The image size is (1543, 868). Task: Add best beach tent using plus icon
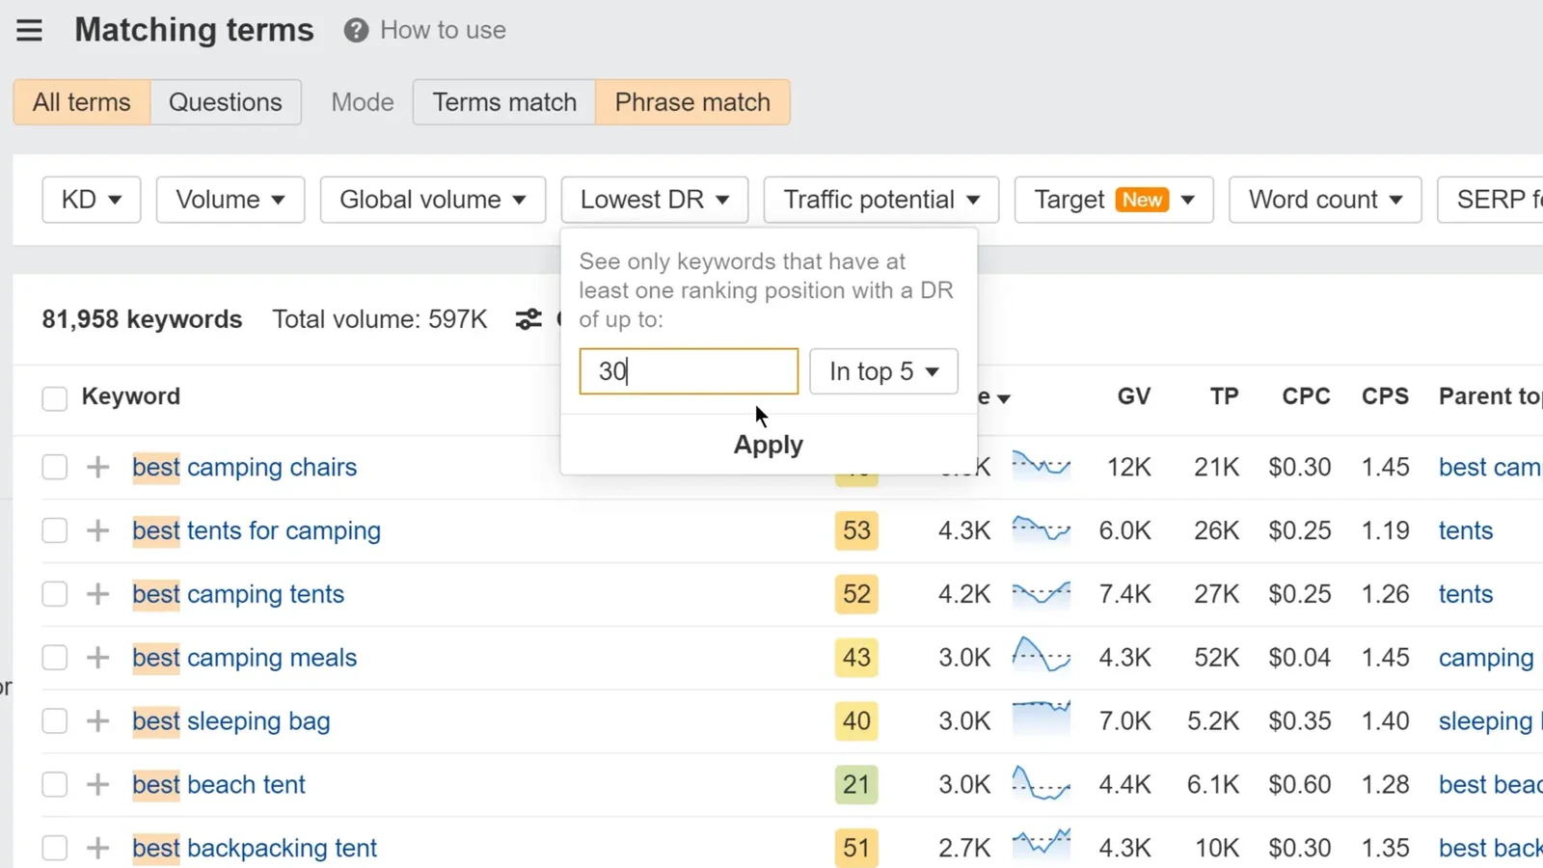(97, 785)
